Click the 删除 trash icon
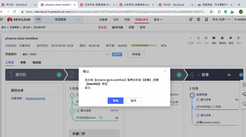Screen dimensions: 246x137 point(238,38)
